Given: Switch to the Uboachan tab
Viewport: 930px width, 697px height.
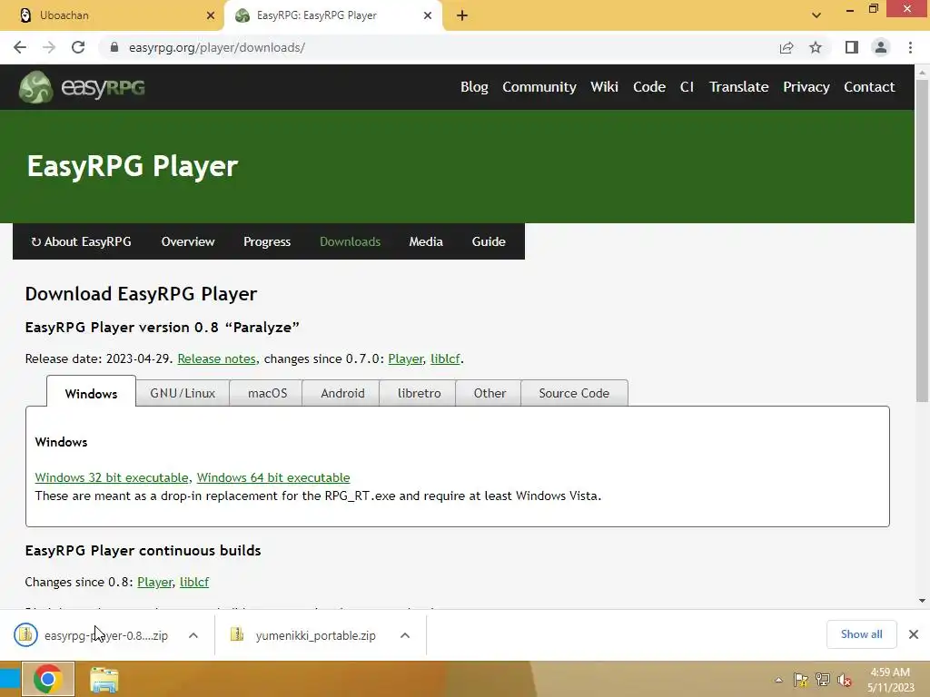Looking at the screenshot, I should 112,15.
